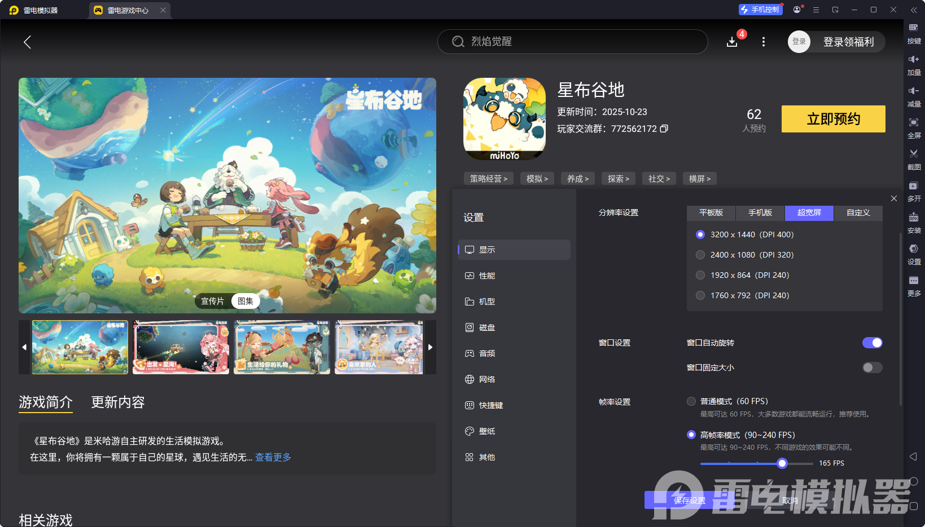The width and height of the screenshot is (925, 527).
Task: Increase volume with 加量 sidebar icon
Action: pos(914,65)
